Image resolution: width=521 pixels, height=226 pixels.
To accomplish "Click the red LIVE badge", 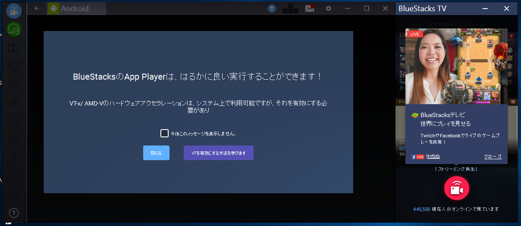I will pyautogui.click(x=415, y=34).
